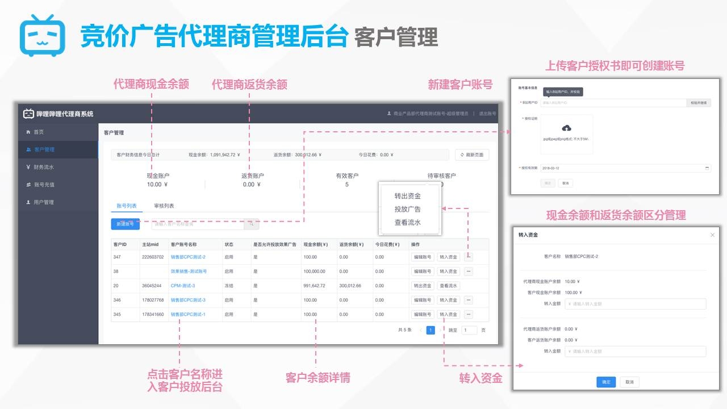Viewport: 727px width, 409px height.
Task: Expand more actions for 效果销售-测试账号 row
Action: pyautogui.click(x=469, y=272)
